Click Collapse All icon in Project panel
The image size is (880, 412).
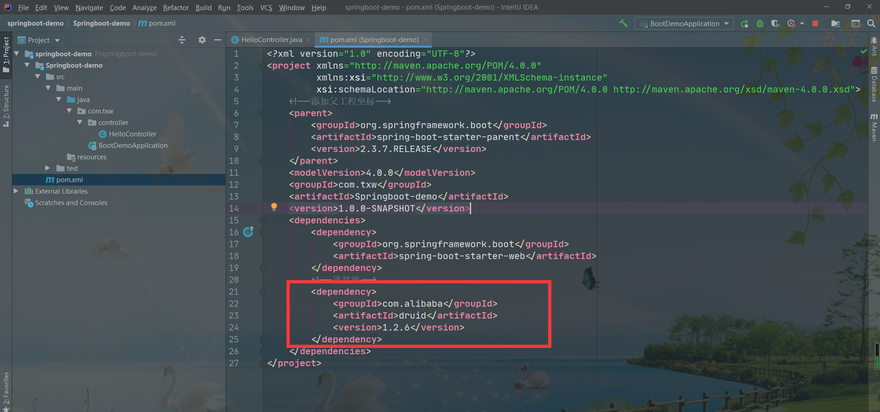[x=182, y=40]
